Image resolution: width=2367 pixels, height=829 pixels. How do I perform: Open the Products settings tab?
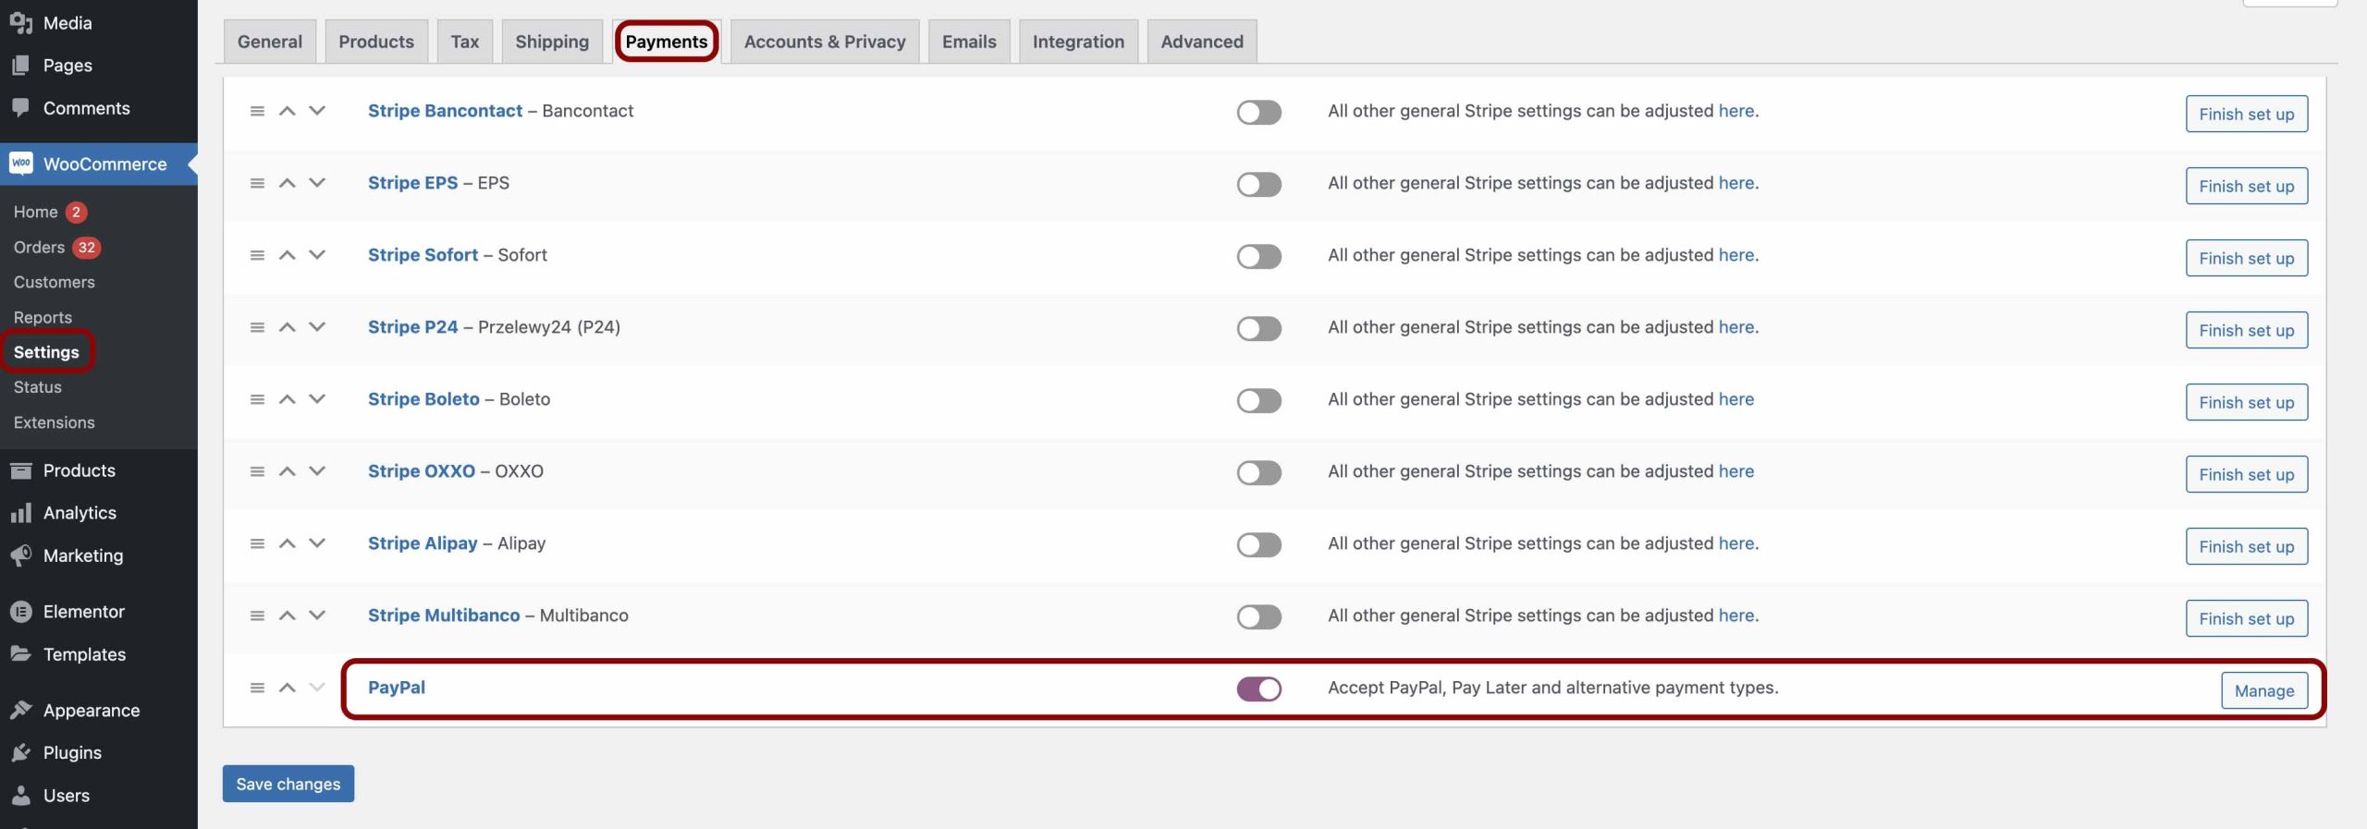tap(376, 42)
